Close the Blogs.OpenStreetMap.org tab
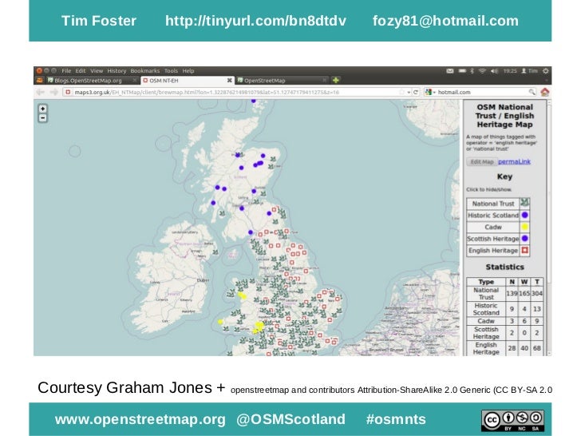Viewport: 581px width, 436px height. tap(135, 80)
